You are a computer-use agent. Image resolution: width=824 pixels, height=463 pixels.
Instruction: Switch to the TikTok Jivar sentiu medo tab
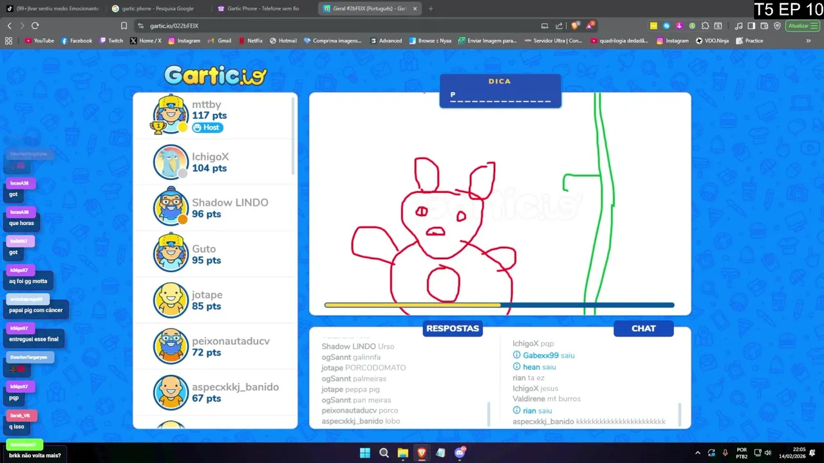(x=53, y=8)
